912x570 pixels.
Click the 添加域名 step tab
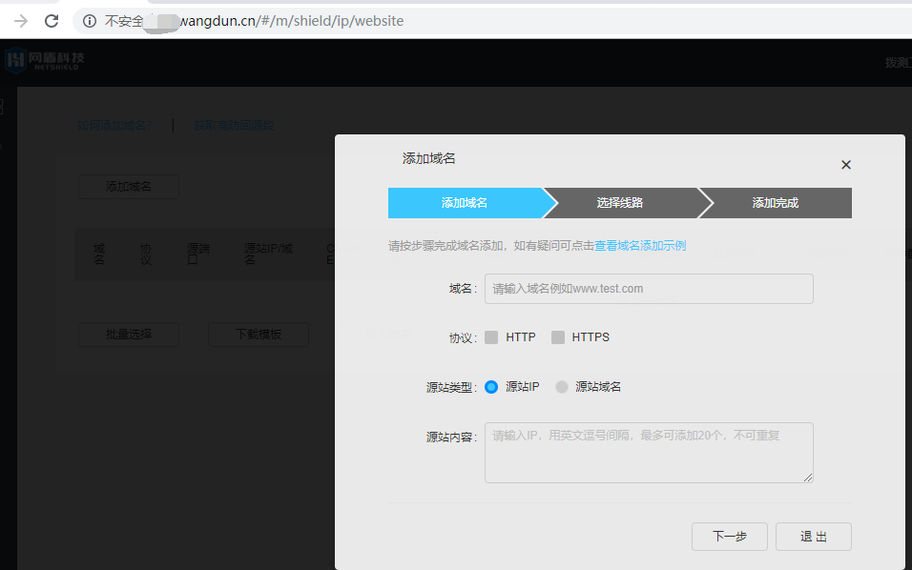[465, 203]
